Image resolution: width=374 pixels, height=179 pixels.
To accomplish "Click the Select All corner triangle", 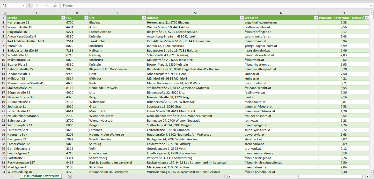I will [3, 13].
